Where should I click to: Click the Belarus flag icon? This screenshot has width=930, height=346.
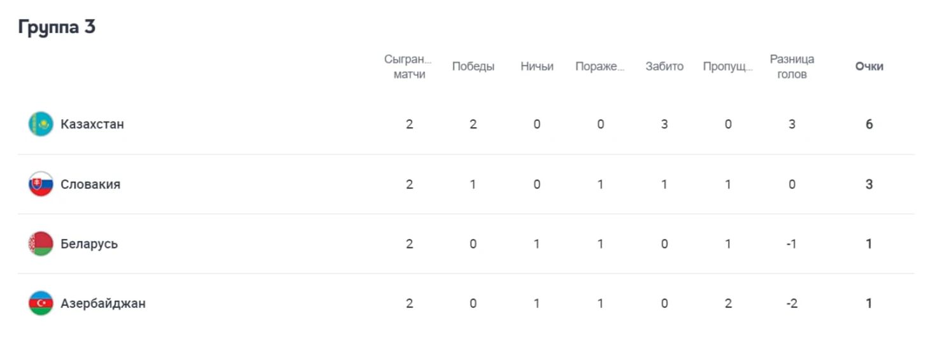41,244
